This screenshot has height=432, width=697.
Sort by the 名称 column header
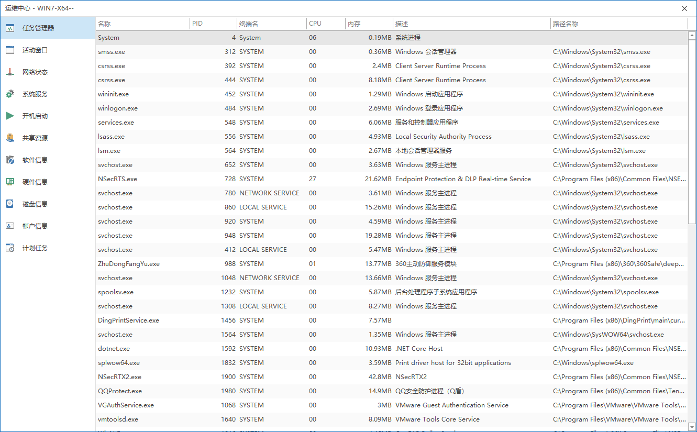click(142, 24)
